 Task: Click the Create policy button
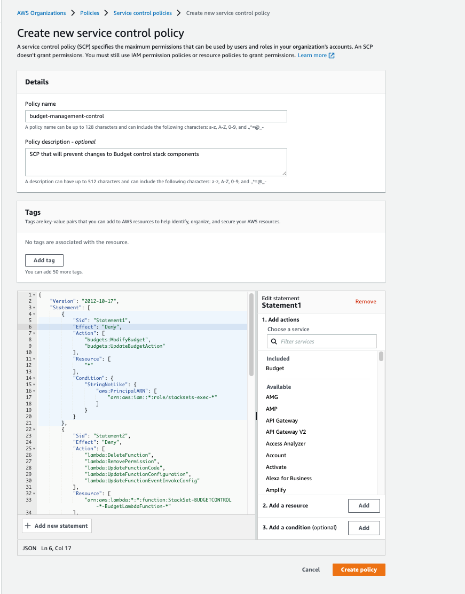(x=358, y=569)
